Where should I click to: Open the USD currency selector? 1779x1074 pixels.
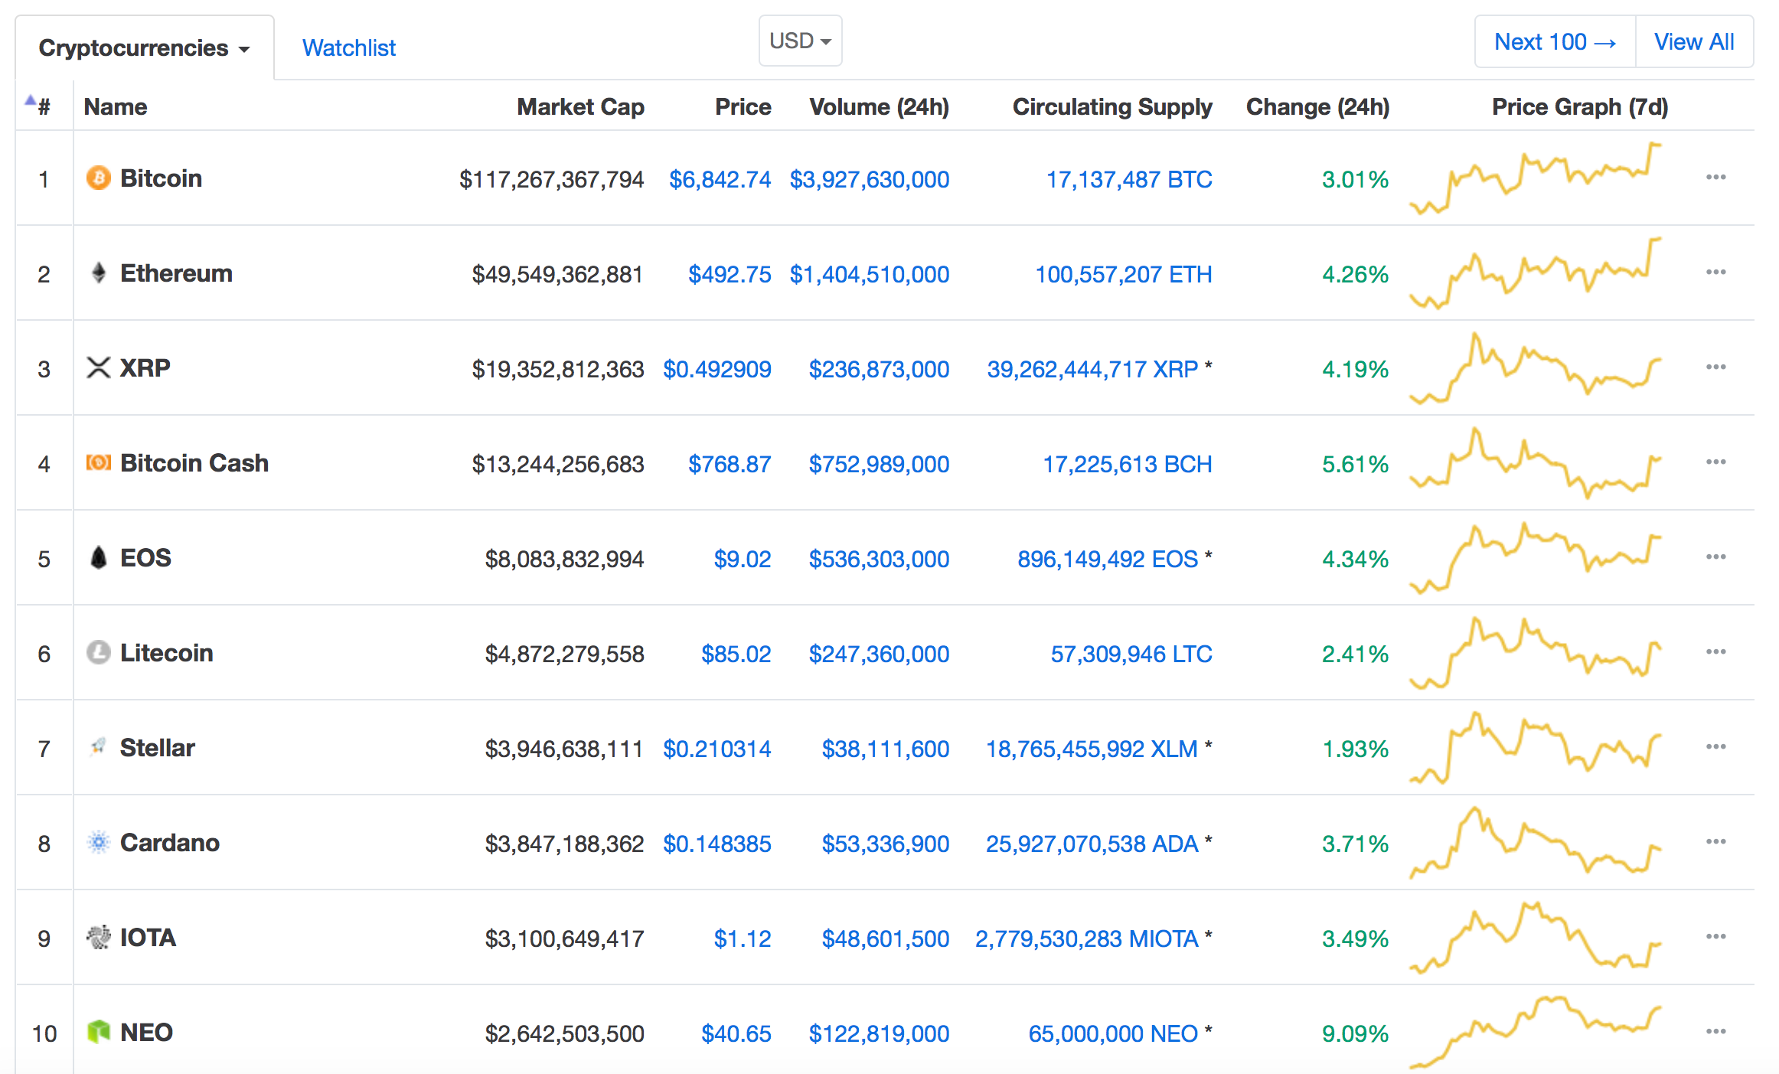coord(800,41)
